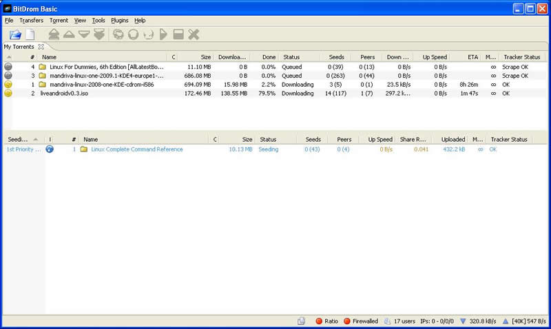Click the Play/Start torrent toolbar icon
Image resolution: width=551 pixels, height=329 pixels.
point(163,34)
